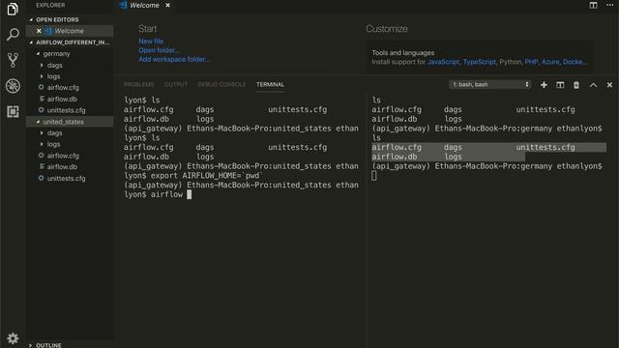Click the left terminal 'airflow' command line

click(x=158, y=194)
